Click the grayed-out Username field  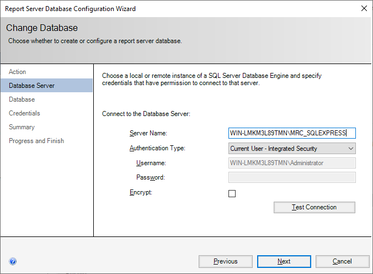(x=292, y=163)
